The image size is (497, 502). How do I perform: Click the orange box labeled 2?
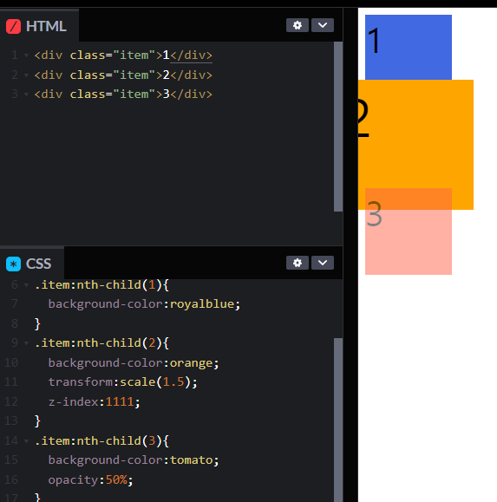tap(415, 134)
